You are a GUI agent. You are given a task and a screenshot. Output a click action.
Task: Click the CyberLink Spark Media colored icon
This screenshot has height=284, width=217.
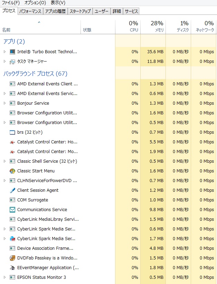coord(12,239)
